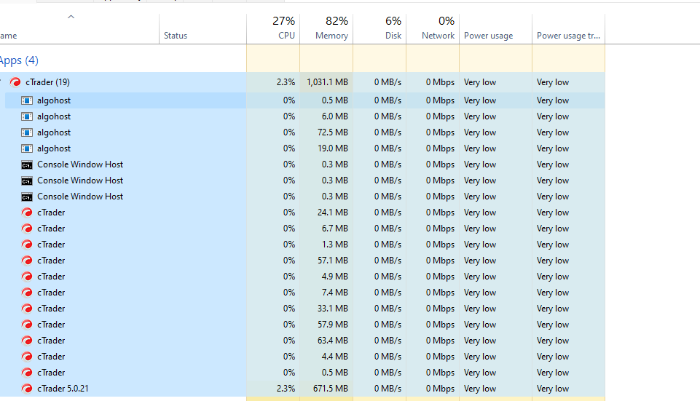Screen dimensions: 700x401
Task: Select the cTrader process name using 4.4 MB
Action: (51, 357)
